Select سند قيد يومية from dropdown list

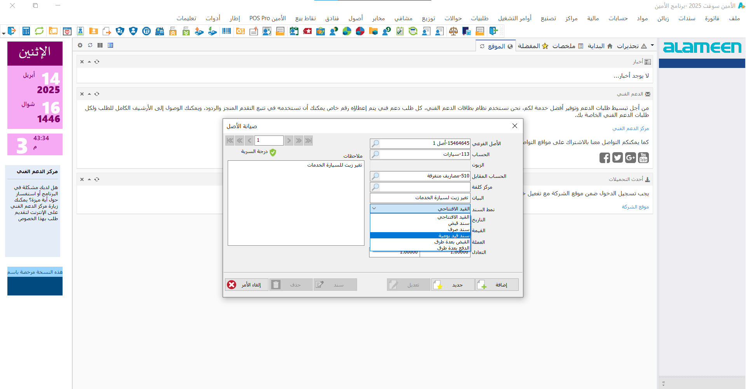click(x=420, y=236)
